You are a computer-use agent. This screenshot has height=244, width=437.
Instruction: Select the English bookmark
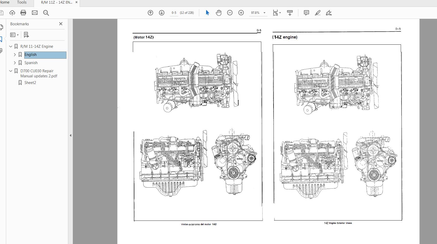click(x=45, y=55)
